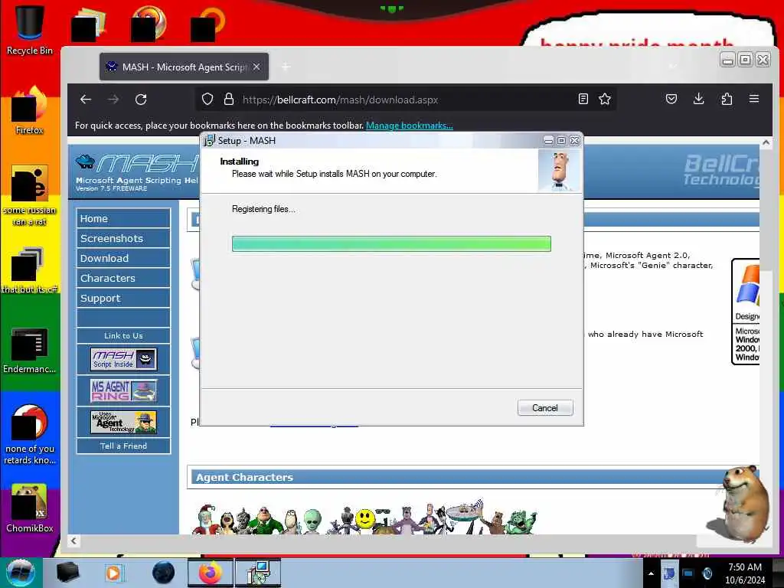Click the Agent Characters section heading
This screenshot has width=784, height=588.
(244, 477)
